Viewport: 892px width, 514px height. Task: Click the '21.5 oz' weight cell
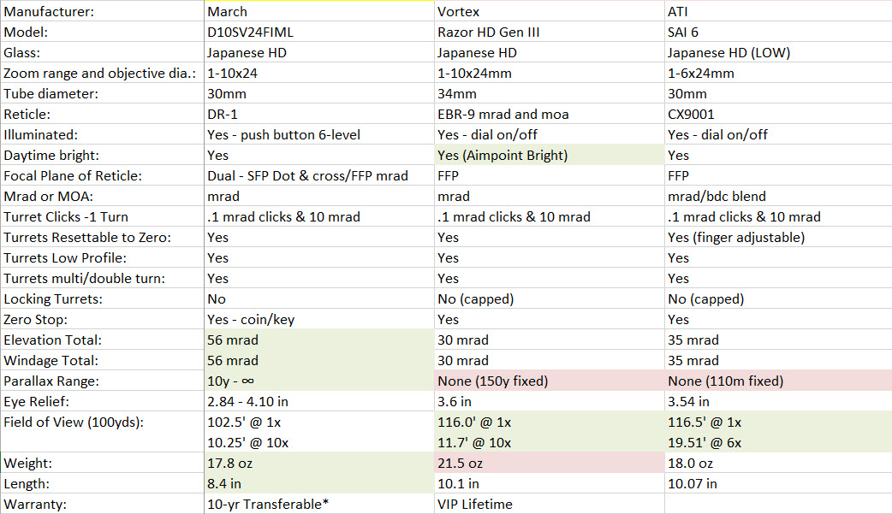pyautogui.click(x=550, y=463)
